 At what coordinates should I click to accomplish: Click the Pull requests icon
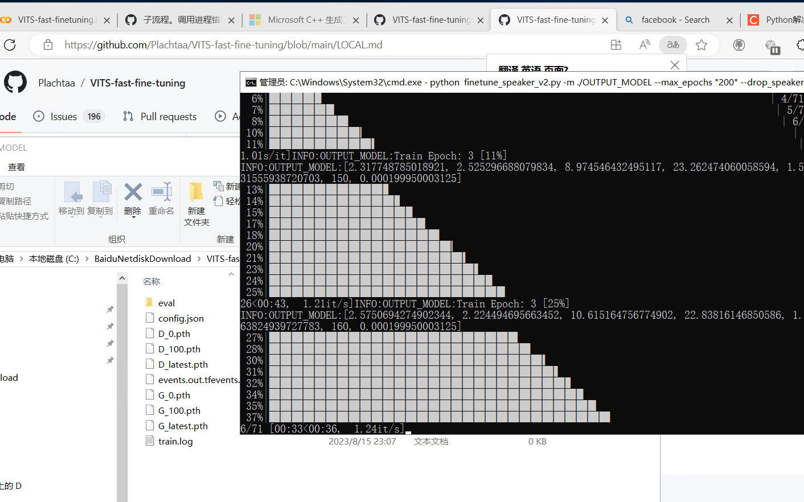pos(128,116)
